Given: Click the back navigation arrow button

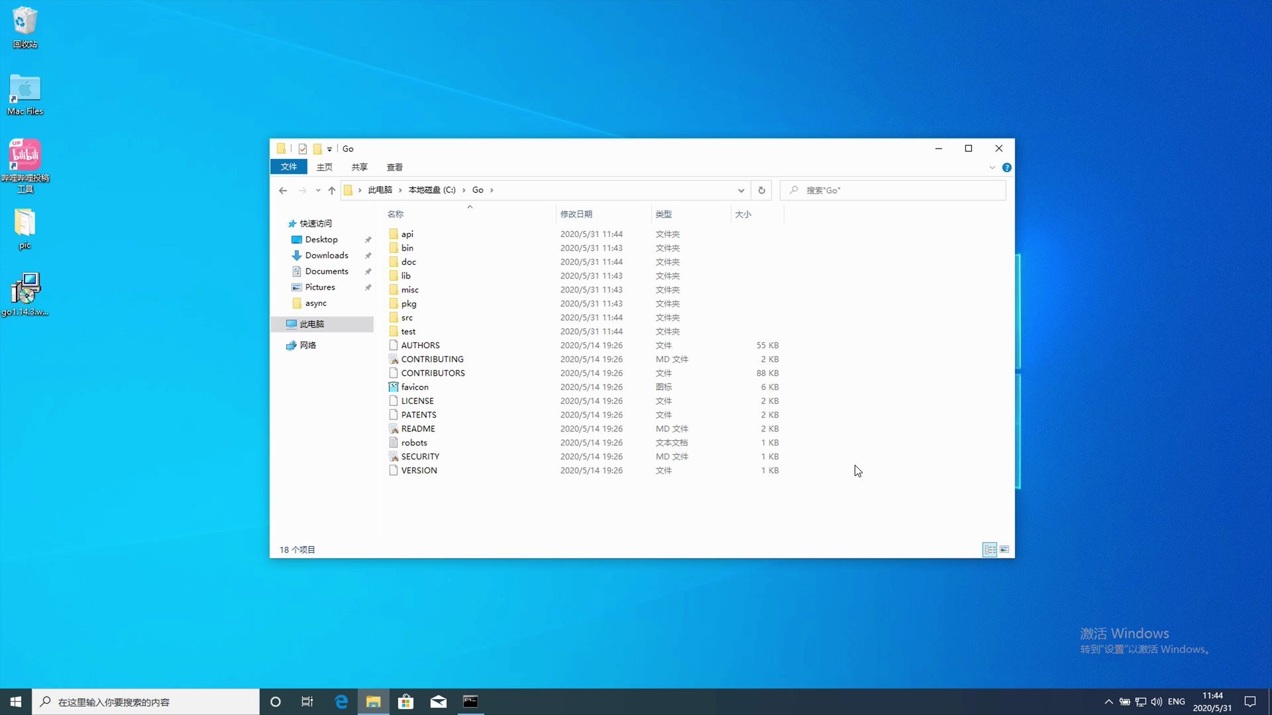Looking at the screenshot, I should 282,189.
